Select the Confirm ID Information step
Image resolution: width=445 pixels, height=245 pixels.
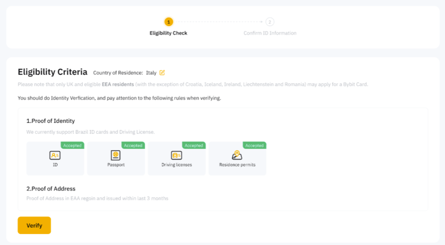[x=270, y=33]
